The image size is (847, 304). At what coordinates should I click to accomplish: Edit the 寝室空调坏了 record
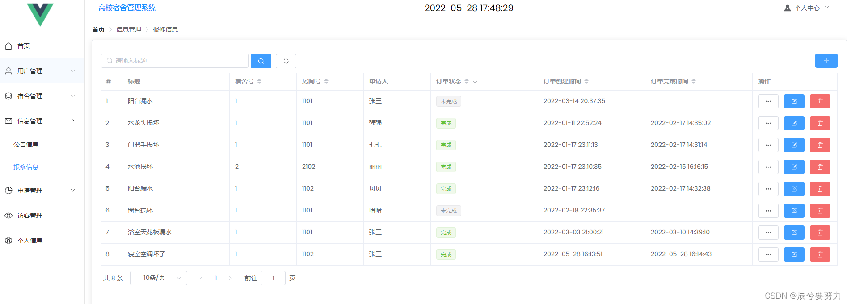(794, 254)
